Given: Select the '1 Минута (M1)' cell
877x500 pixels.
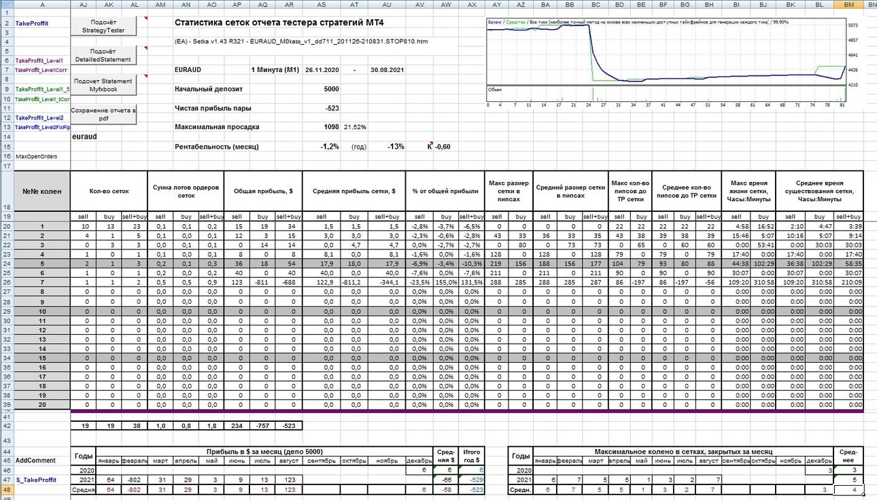Looking at the screenshot, I should (x=275, y=70).
